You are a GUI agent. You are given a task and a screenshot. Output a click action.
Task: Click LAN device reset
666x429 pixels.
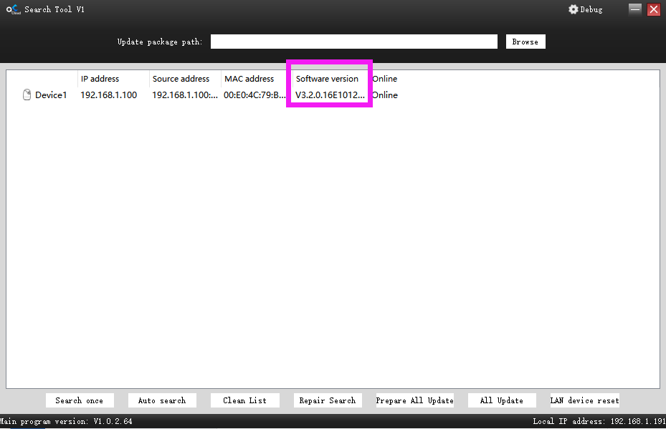pos(584,400)
